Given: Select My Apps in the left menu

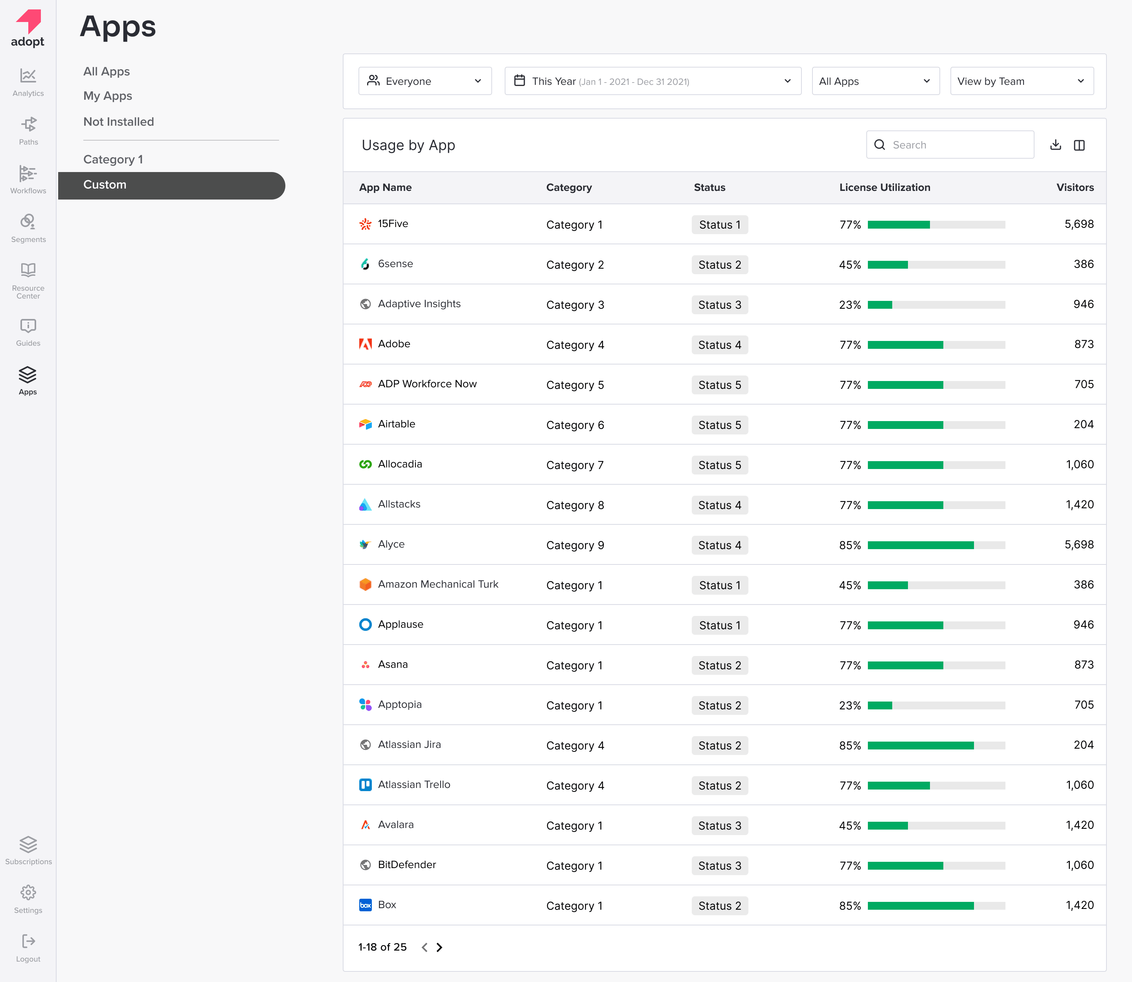Looking at the screenshot, I should pyautogui.click(x=107, y=96).
